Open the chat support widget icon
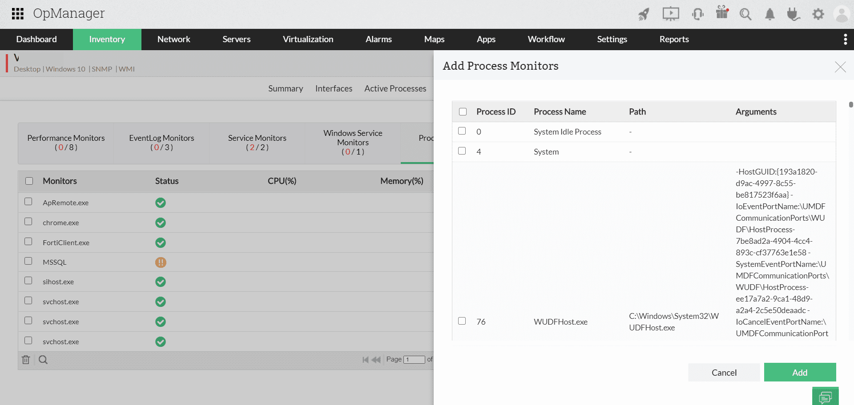This screenshot has width=854, height=405. pyautogui.click(x=825, y=397)
